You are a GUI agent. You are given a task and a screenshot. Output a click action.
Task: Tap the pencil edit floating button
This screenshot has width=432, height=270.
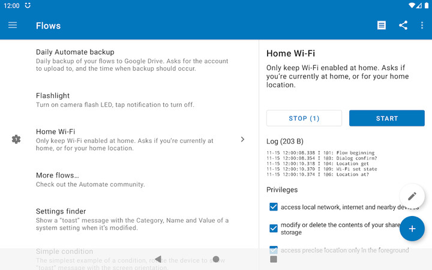pyautogui.click(x=412, y=196)
